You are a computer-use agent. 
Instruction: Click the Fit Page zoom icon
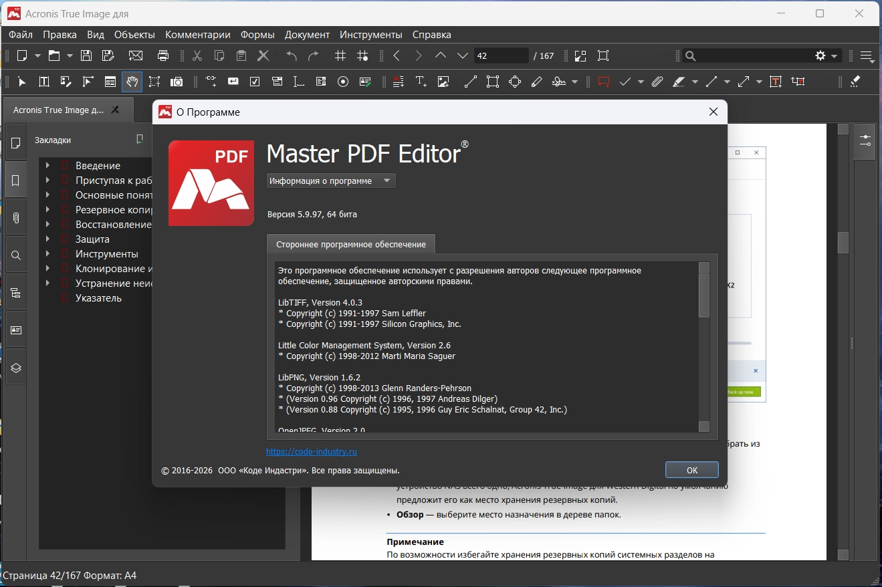click(603, 56)
